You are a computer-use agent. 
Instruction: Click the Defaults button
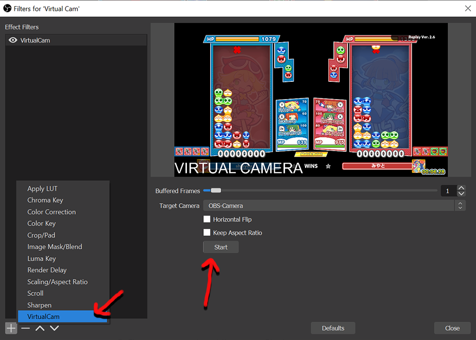(333, 328)
